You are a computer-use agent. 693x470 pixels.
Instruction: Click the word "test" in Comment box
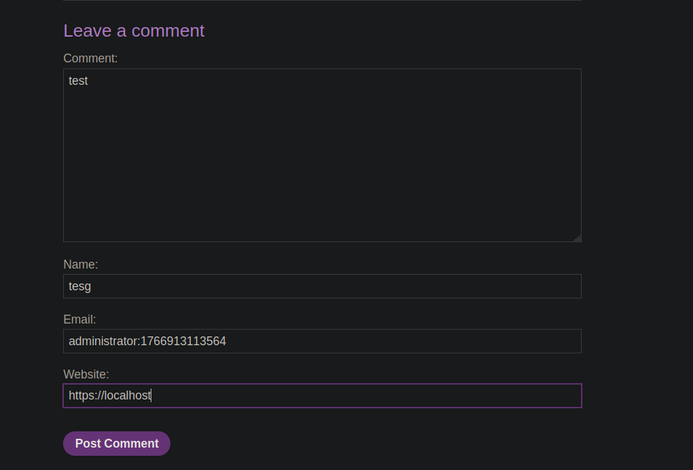(x=78, y=81)
